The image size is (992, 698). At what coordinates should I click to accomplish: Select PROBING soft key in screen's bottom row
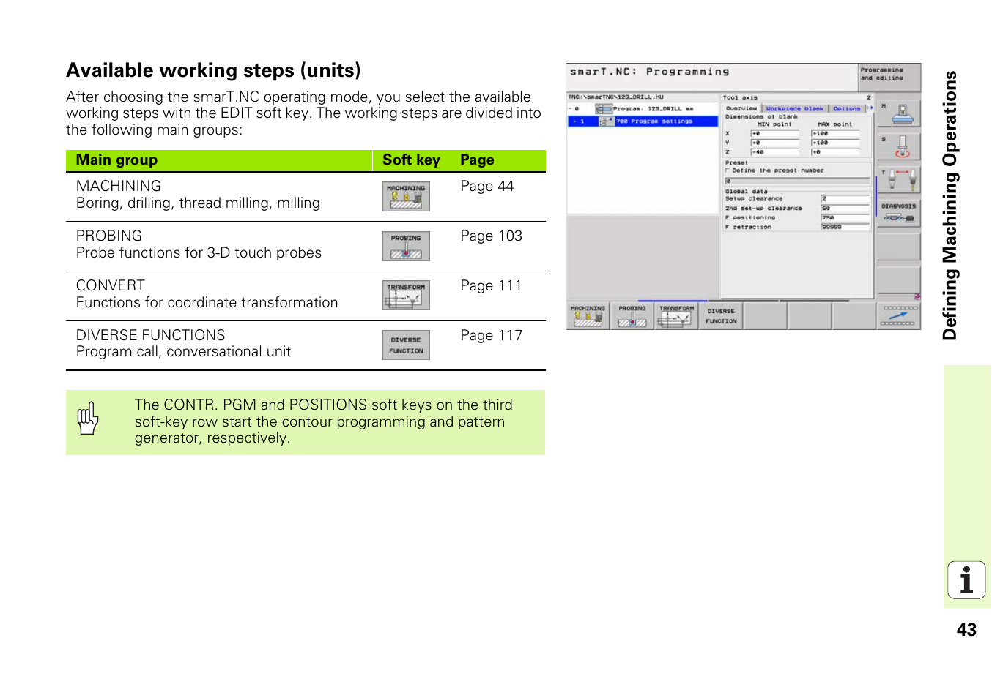[x=632, y=316]
